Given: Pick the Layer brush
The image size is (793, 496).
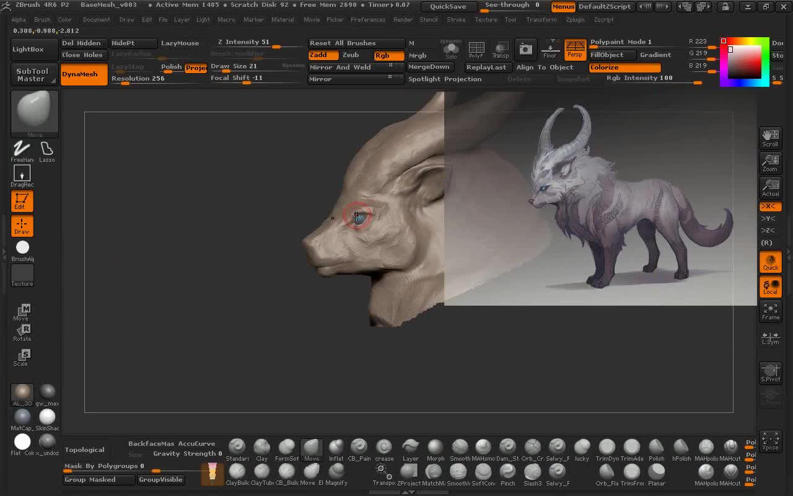Looking at the screenshot, I should click(410, 449).
